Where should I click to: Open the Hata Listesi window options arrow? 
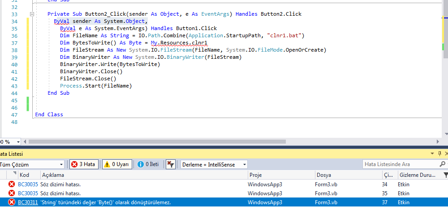tap(432, 154)
